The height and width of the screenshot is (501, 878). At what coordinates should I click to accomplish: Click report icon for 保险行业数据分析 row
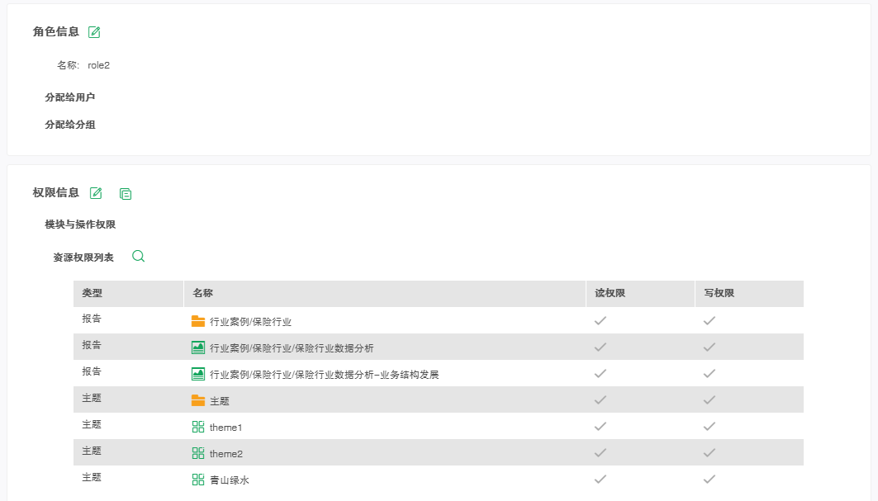click(198, 347)
